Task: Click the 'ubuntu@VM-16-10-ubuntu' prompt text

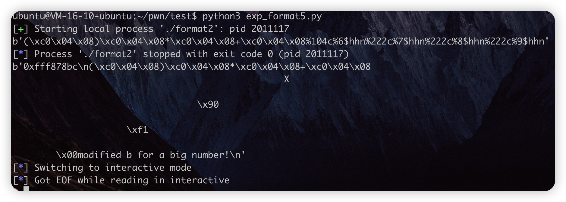Action: point(72,16)
